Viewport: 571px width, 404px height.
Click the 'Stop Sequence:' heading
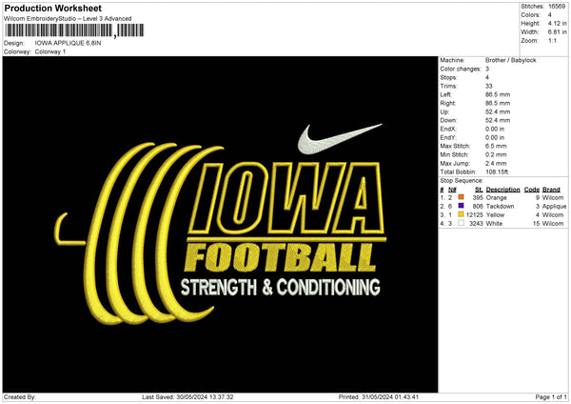[x=462, y=180]
